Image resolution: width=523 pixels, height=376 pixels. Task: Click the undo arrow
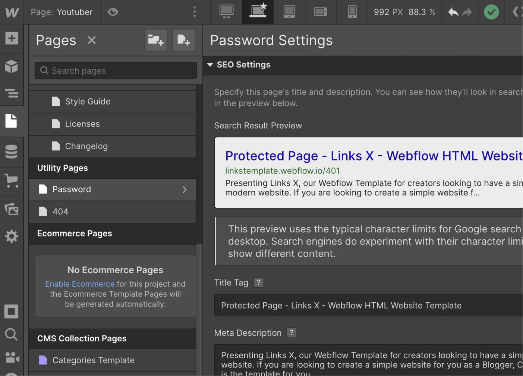[x=453, y=12]
